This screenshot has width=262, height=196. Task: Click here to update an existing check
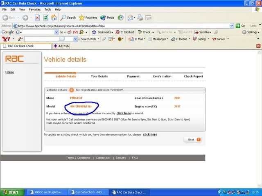pyautogui.click(x=150, y=134)
